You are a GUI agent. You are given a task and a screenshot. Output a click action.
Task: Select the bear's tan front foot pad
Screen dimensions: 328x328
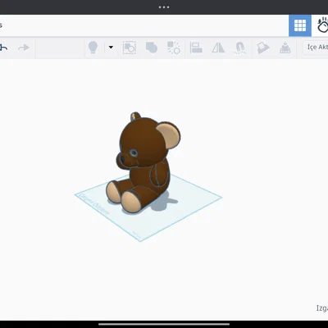(130, 202)
